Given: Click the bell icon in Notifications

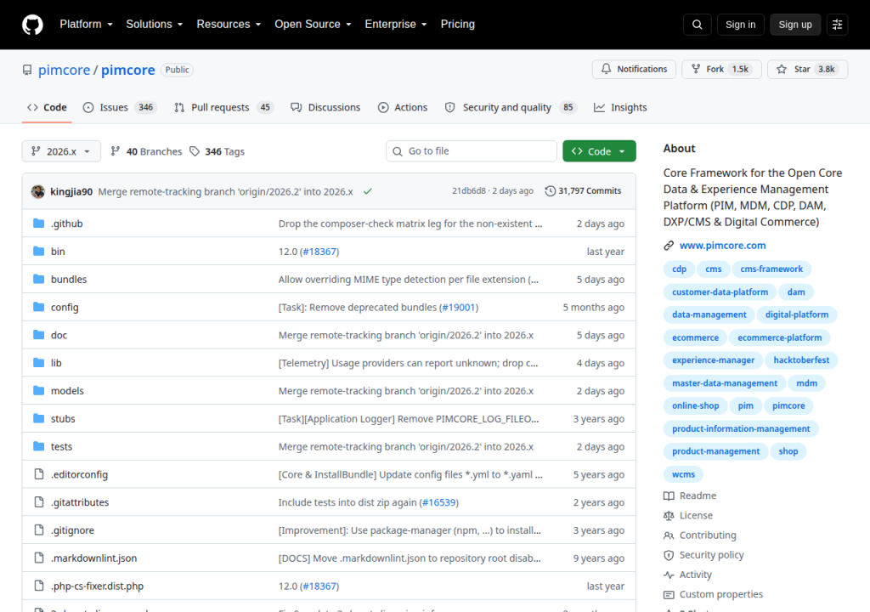Looking at the screenshot, I should [x=606, y=69].
